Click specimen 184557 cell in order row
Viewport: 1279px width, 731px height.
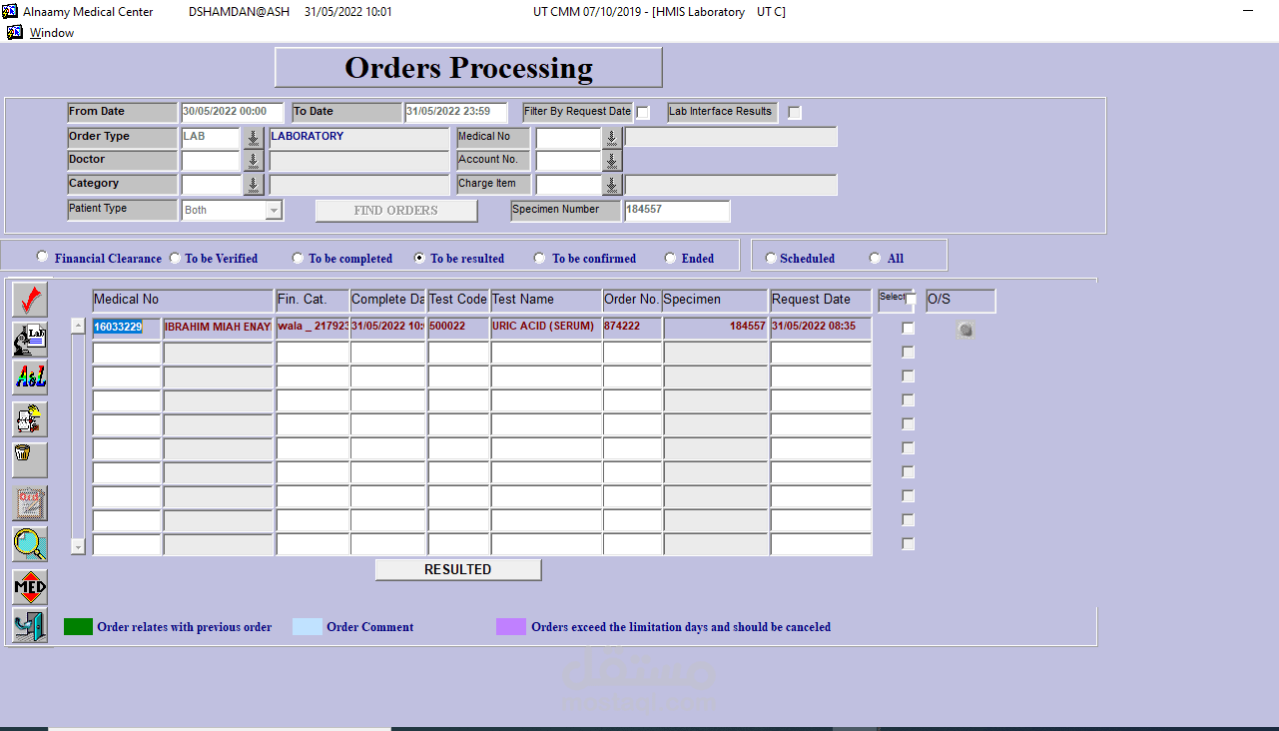pyautogui.click(x=716, y=328)
